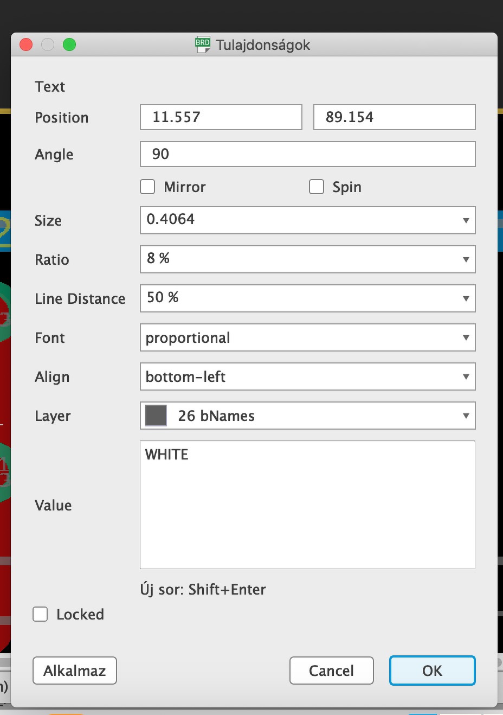Expand the Ratio dropdown arrow

coord(466,259)
